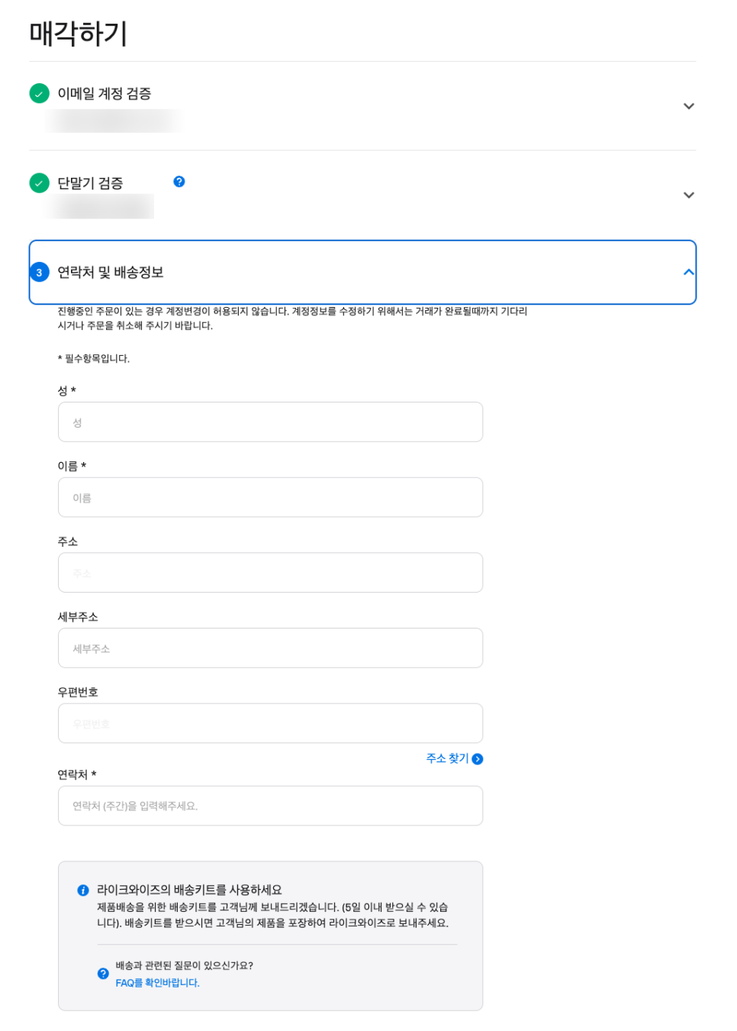Click the info icon in the 배송키트 notice
737x1031 pixels.
click(x=83, y=890)
